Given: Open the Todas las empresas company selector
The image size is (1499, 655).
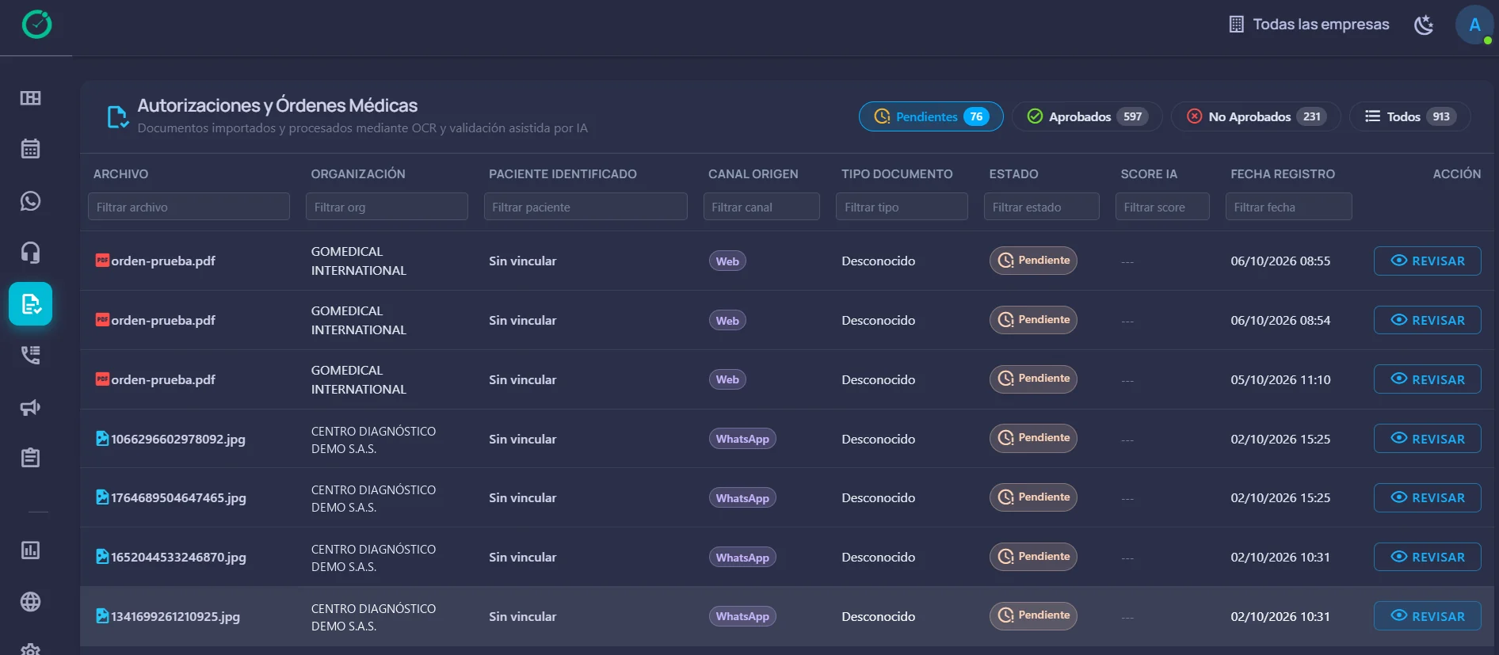Looking at the screenshot, I should pyautogui.click(x=1309, y=25).
